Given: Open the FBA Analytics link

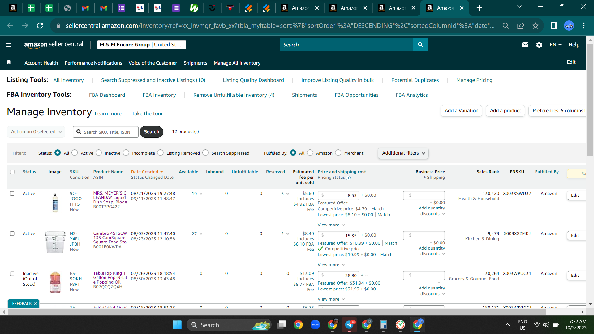Looking at the screenshot, I should (x=412, y=95).
